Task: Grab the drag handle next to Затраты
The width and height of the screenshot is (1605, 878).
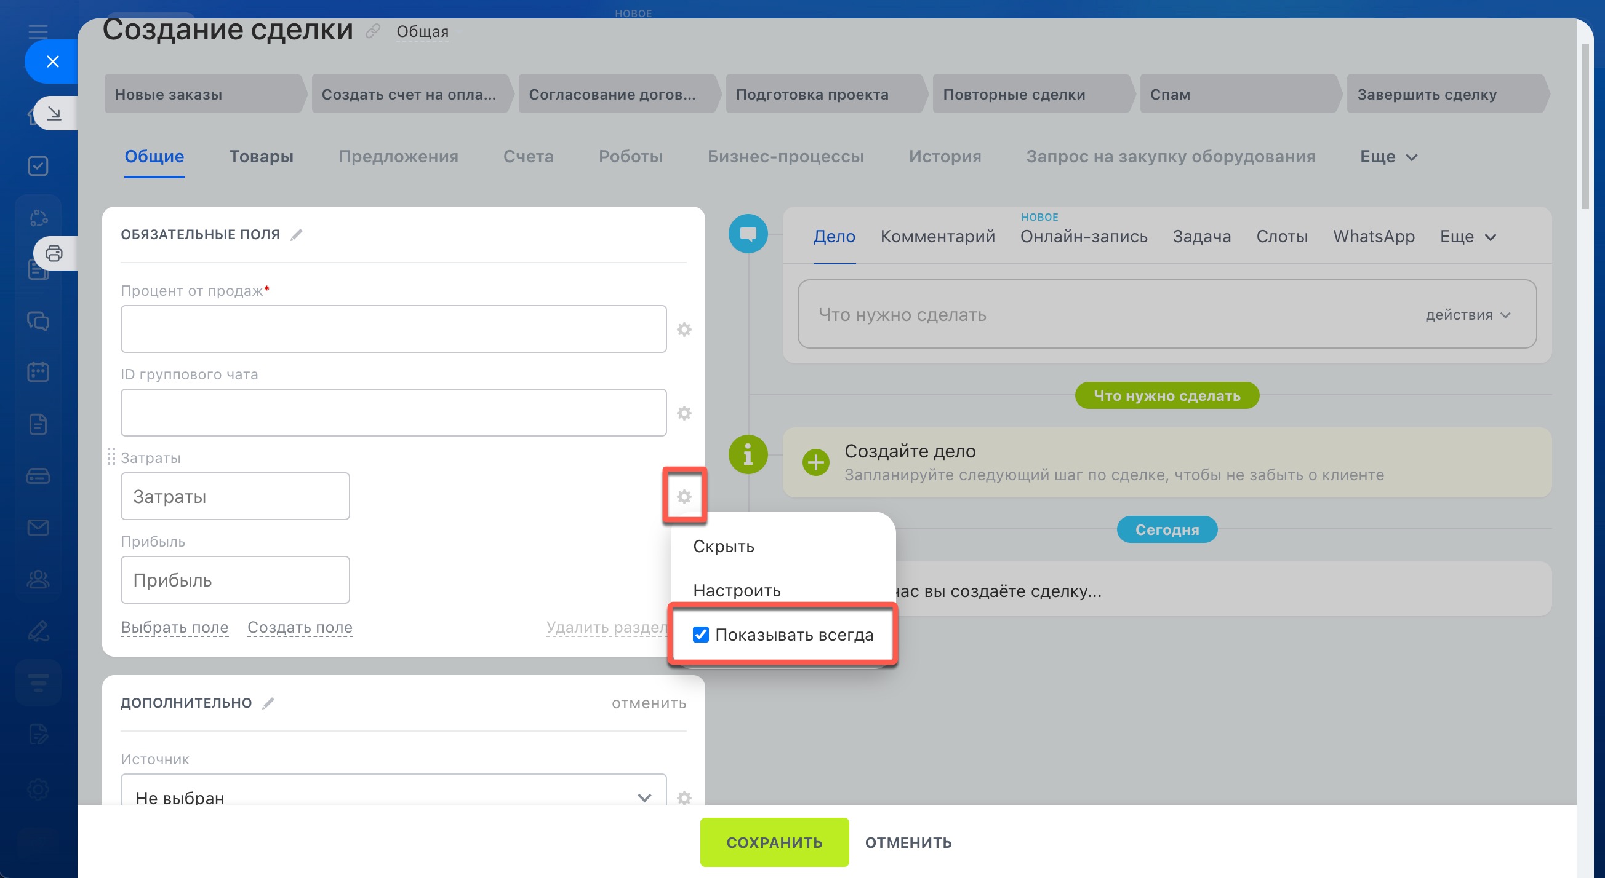Action: click(111, 456)
